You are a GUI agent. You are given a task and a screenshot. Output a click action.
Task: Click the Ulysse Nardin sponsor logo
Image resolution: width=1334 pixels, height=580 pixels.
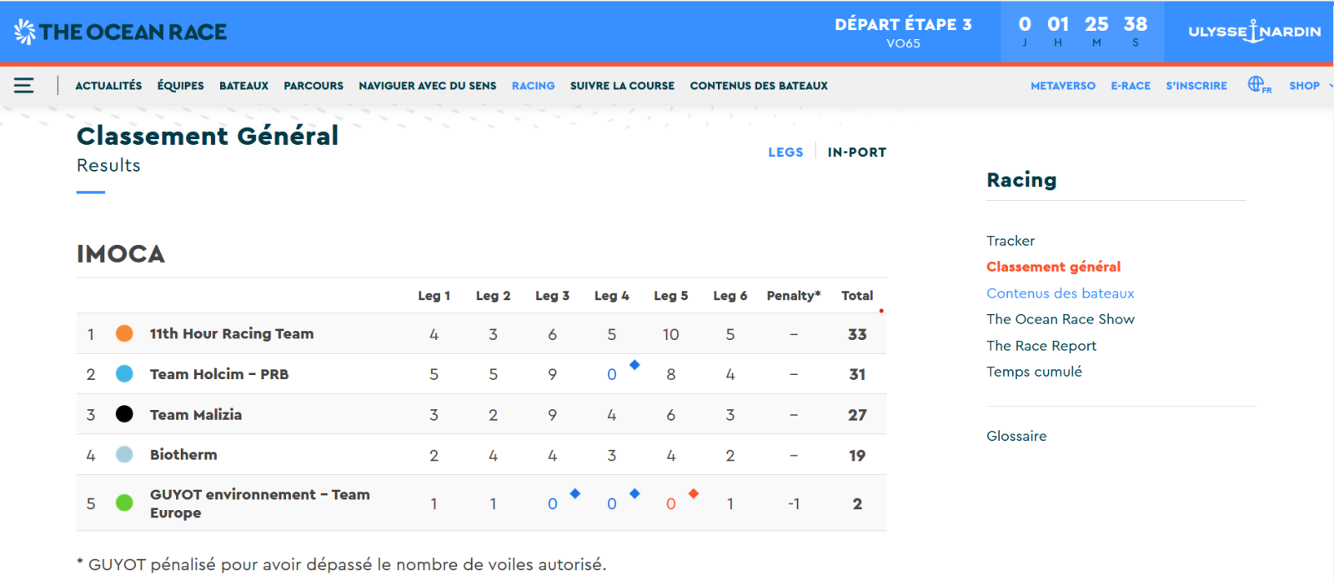coord(1254,32)
